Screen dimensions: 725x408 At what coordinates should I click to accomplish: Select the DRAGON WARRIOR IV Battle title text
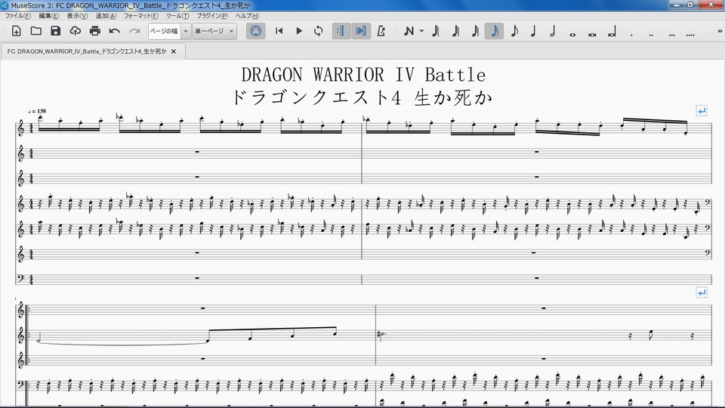pos(363,75)
